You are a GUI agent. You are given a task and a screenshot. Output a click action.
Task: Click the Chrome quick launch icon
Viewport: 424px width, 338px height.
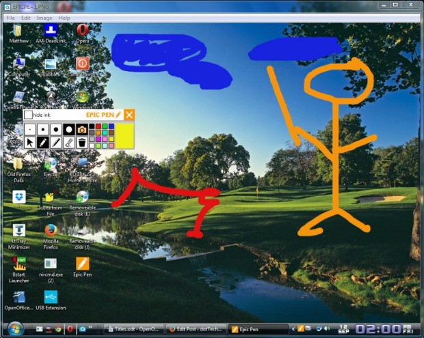pyautogui.click(x=58, y=329)
